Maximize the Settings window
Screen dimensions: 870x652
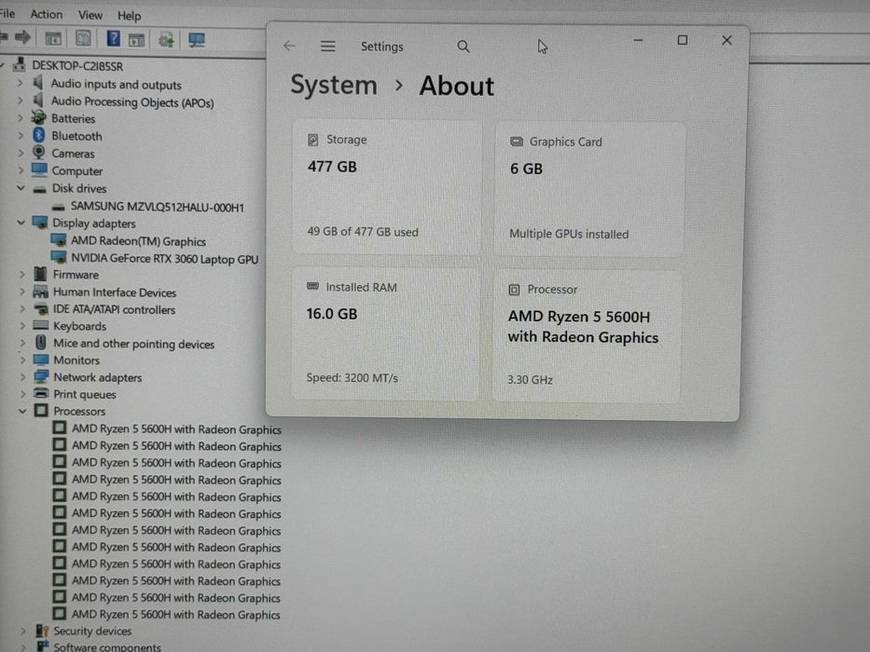tap(683, 40)
